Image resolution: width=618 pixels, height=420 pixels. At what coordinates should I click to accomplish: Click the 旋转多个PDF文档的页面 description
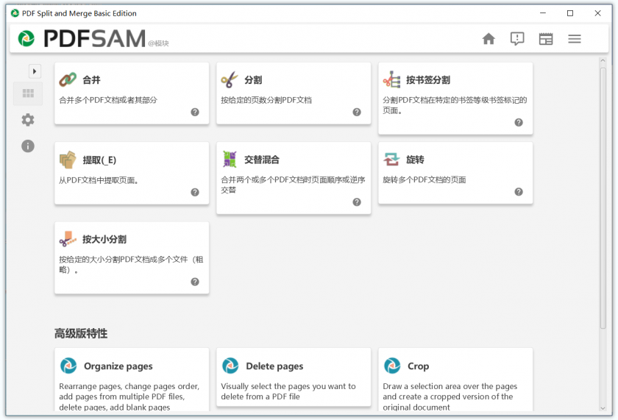(x=424, y=179)
